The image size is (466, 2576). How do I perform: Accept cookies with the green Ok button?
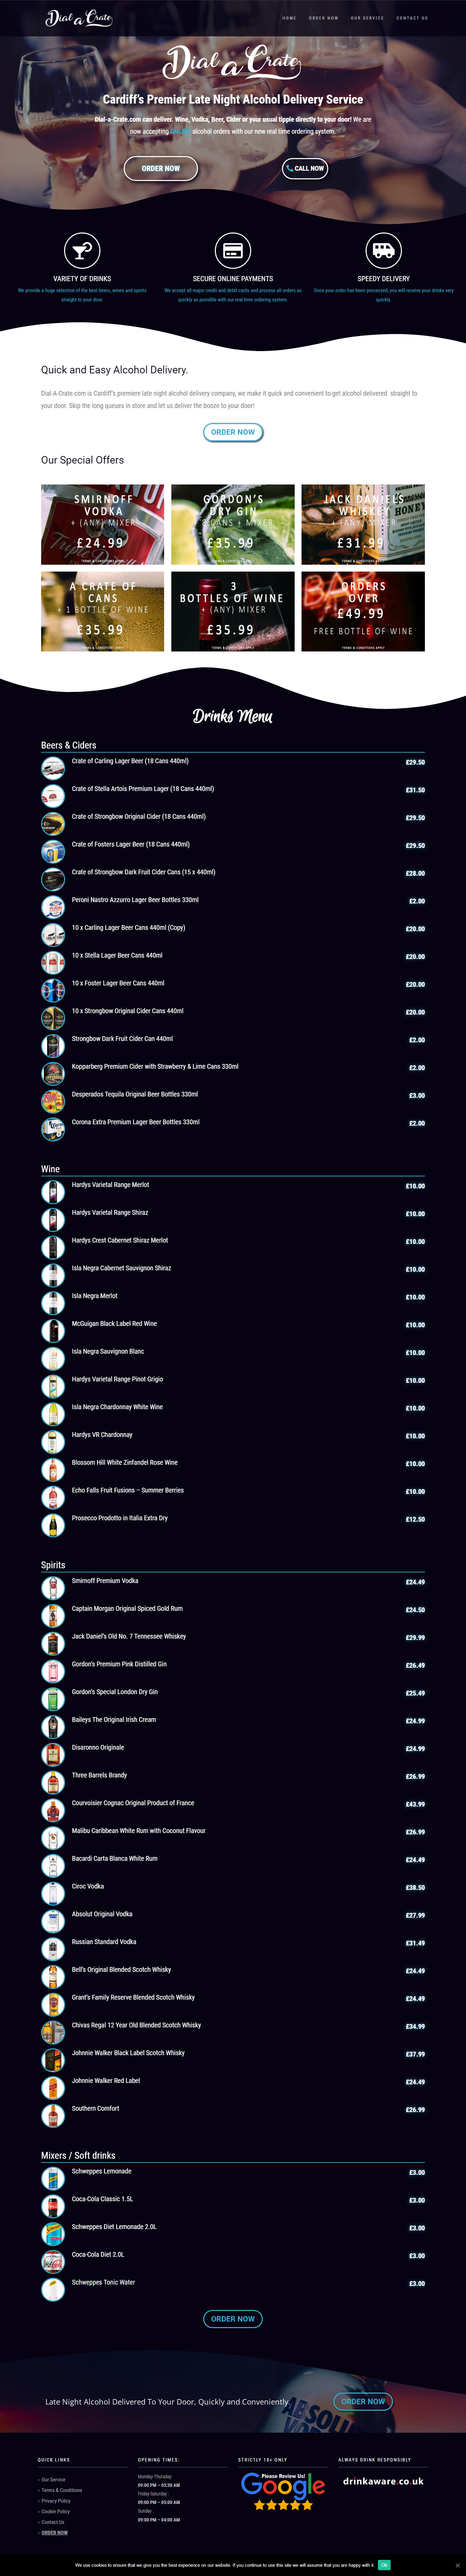(x=384, y=2565)
